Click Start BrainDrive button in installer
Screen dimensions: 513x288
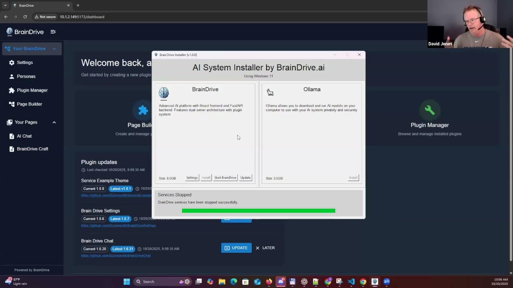coord(225,178)
